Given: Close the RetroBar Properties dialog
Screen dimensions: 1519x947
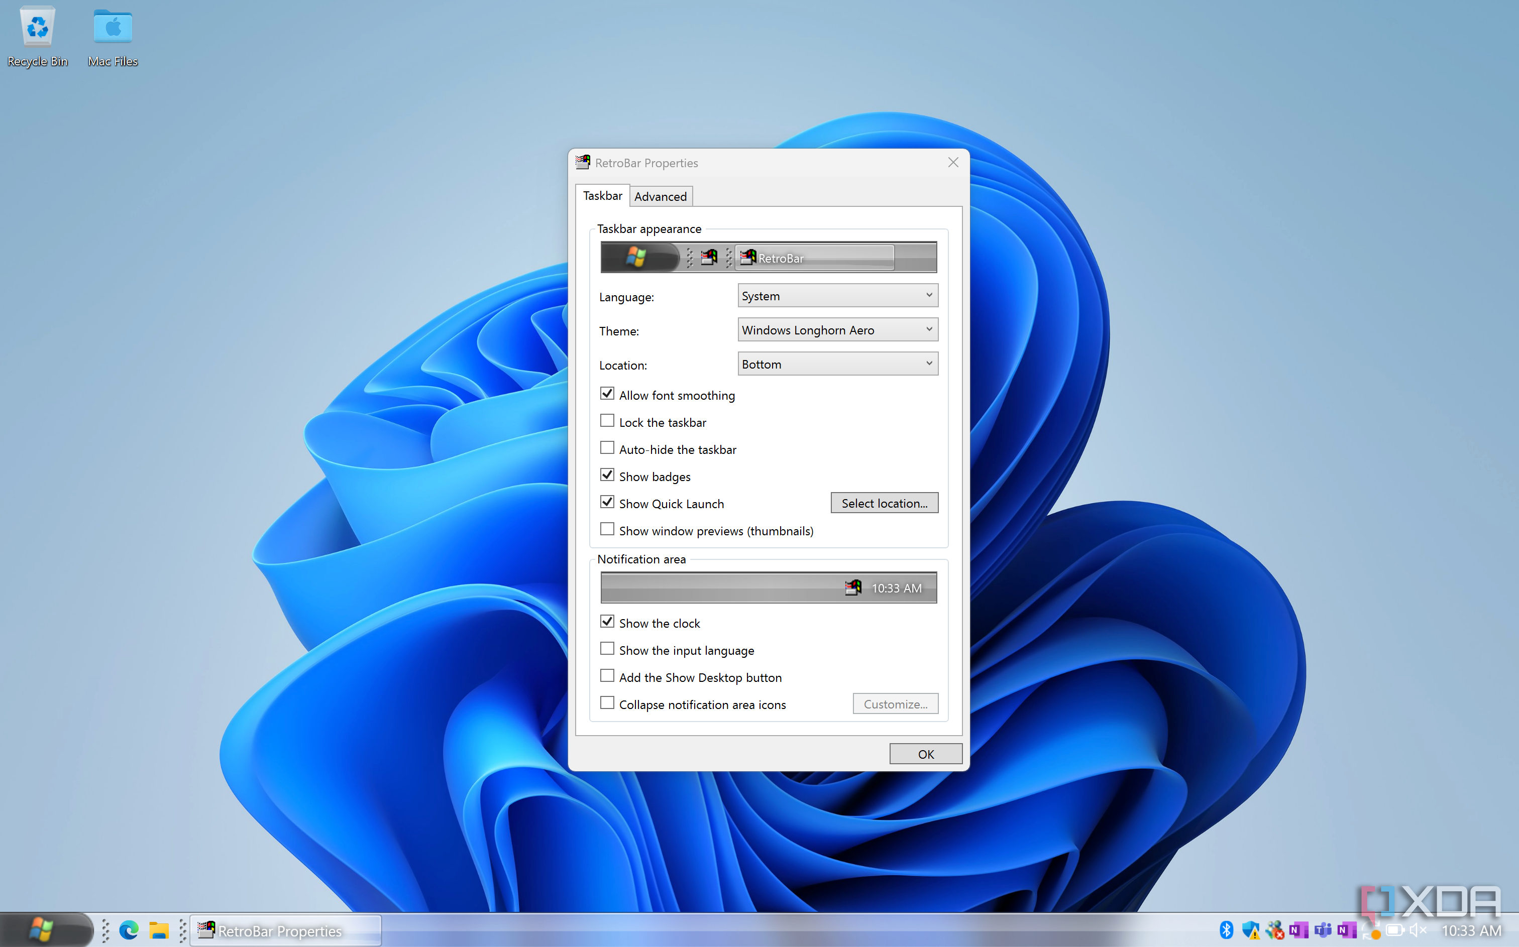Looking at the screenshot, I should click(953, 162).
